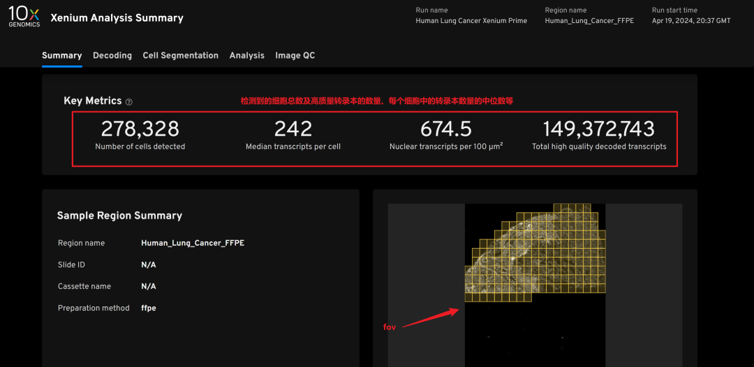The height and width of the screenshot is (367, 754).
Task: Go to the Analysis tab
Action: point(246,56)
